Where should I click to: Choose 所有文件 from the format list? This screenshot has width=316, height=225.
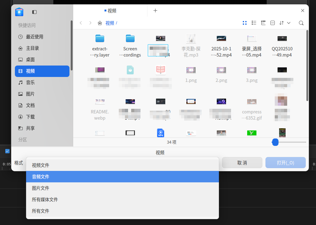pos(122,211)
